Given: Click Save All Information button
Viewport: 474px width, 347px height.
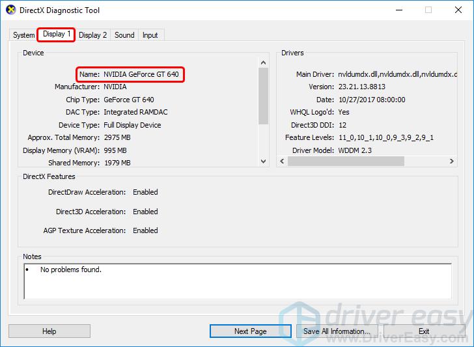Looking at the screenshot, I should (337, 331).
